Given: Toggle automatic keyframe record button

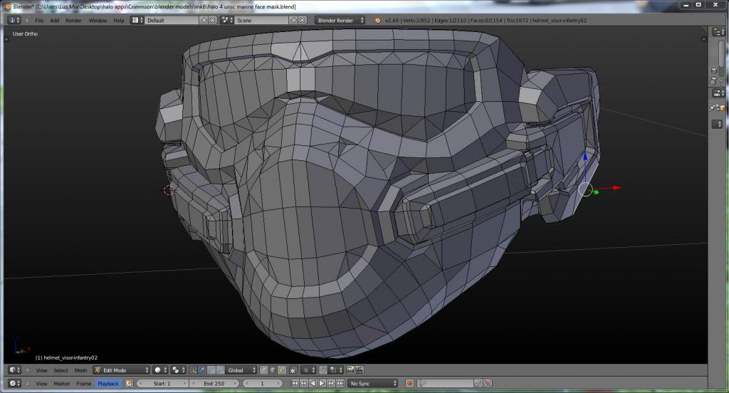Looking at the screenshot, I should [409, 384].
